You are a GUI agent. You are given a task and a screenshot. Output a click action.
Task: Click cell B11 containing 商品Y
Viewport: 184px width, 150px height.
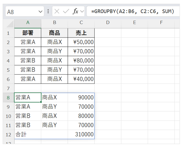click(54, 125)
